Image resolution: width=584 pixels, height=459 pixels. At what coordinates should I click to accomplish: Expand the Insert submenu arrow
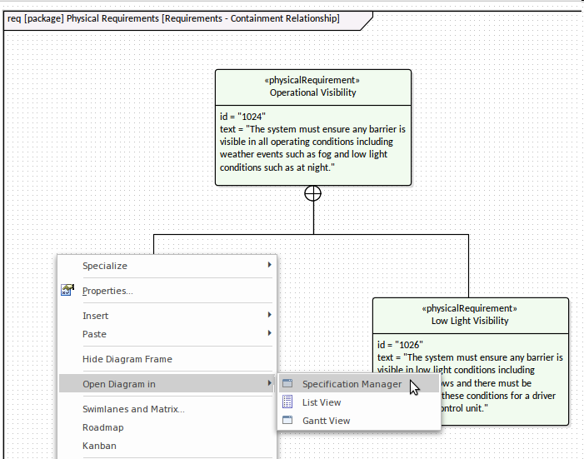point(269,316)
